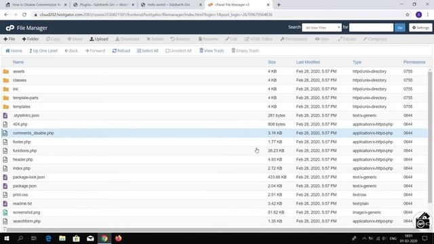
Task: Open the Permissions tool
Action: click(x=294, y=39)
